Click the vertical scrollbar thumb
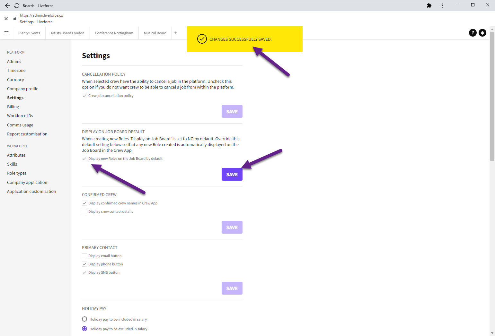The image size is (495, 336). pos(492,96)
